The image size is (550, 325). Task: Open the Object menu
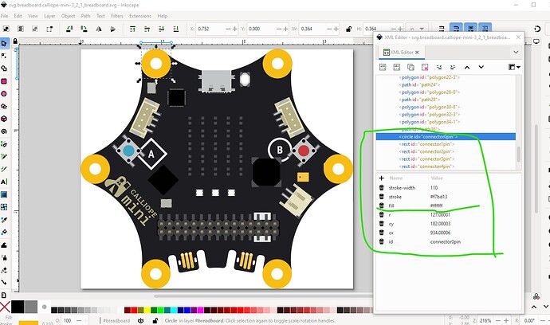(x=68, y=16)
